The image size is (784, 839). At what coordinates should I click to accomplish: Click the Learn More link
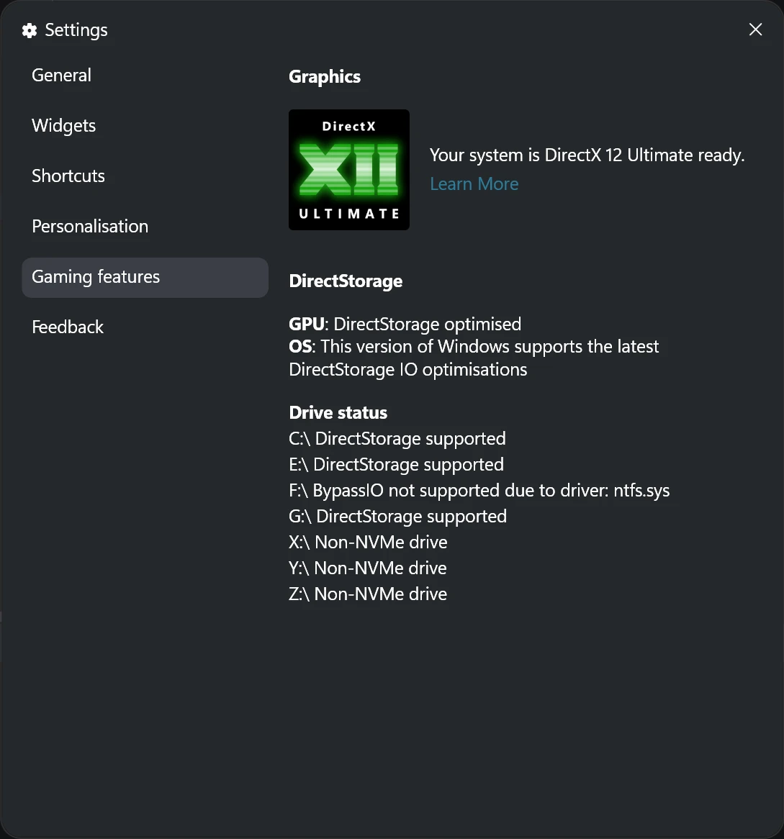click(474, 183)
